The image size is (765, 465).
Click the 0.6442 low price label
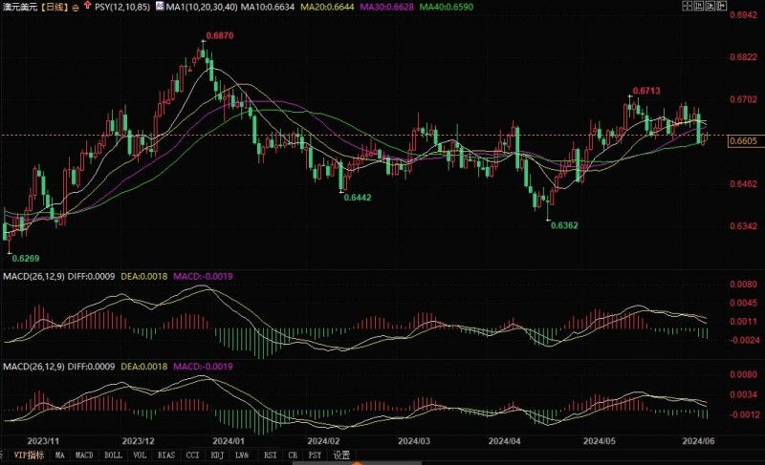358,198
